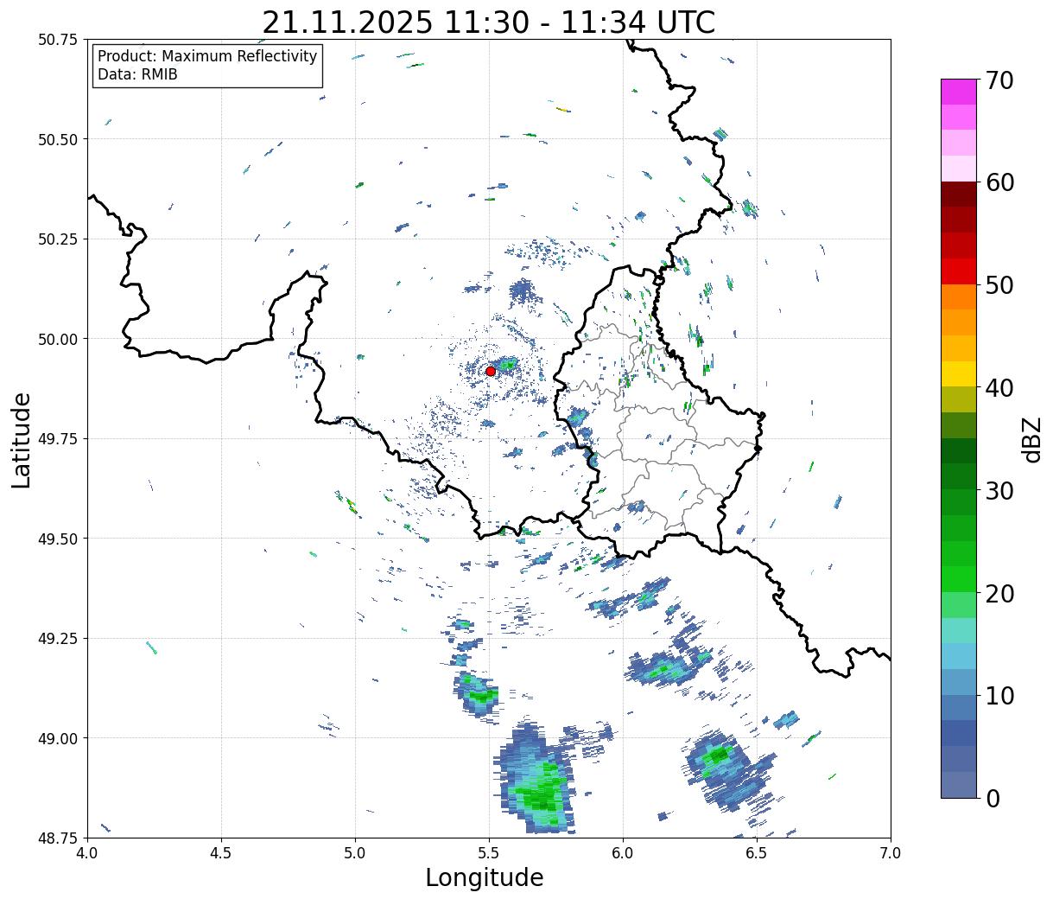Click the latitude tick label 48.75

point(58,838)
